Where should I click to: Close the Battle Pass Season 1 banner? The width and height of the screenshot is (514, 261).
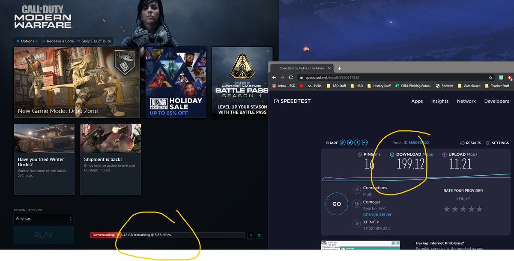[268, 51]
